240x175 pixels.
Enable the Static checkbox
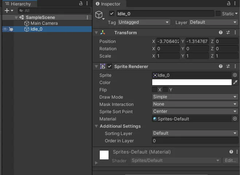(x=218, y=13)
